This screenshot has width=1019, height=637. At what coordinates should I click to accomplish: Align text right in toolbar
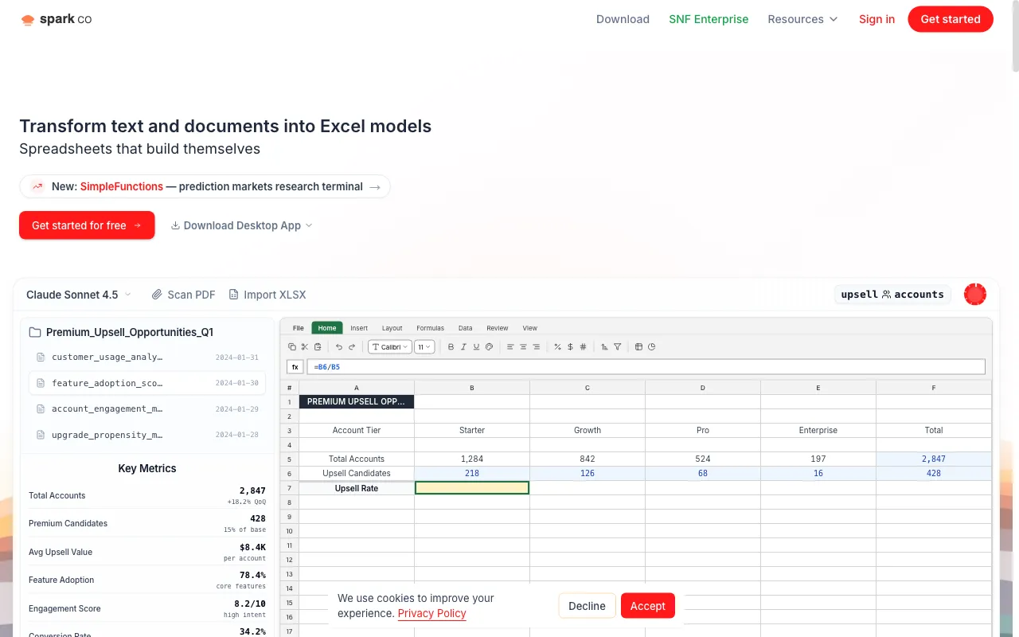pos(536,346)
